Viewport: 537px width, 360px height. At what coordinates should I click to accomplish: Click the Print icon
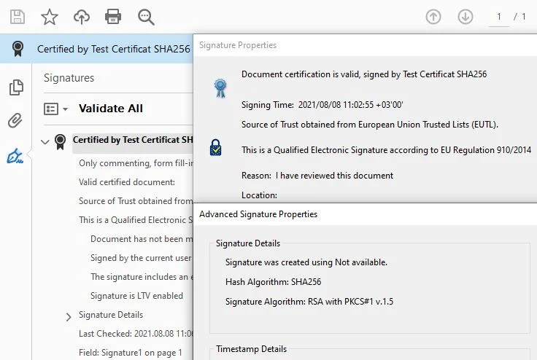[x=113, y=17]
